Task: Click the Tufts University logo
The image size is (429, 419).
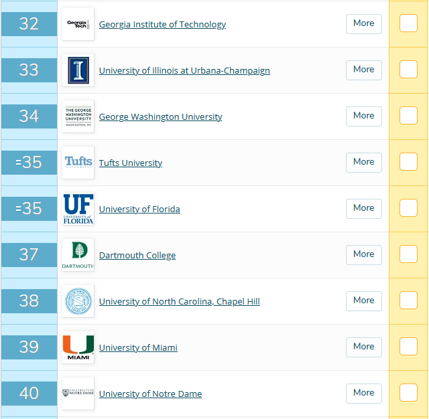Action: (x=78, y=163)
